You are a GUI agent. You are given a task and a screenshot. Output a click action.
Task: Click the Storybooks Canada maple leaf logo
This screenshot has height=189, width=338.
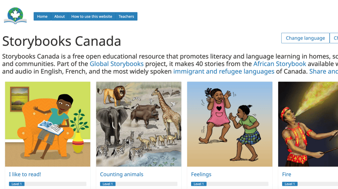click(15, 15)
